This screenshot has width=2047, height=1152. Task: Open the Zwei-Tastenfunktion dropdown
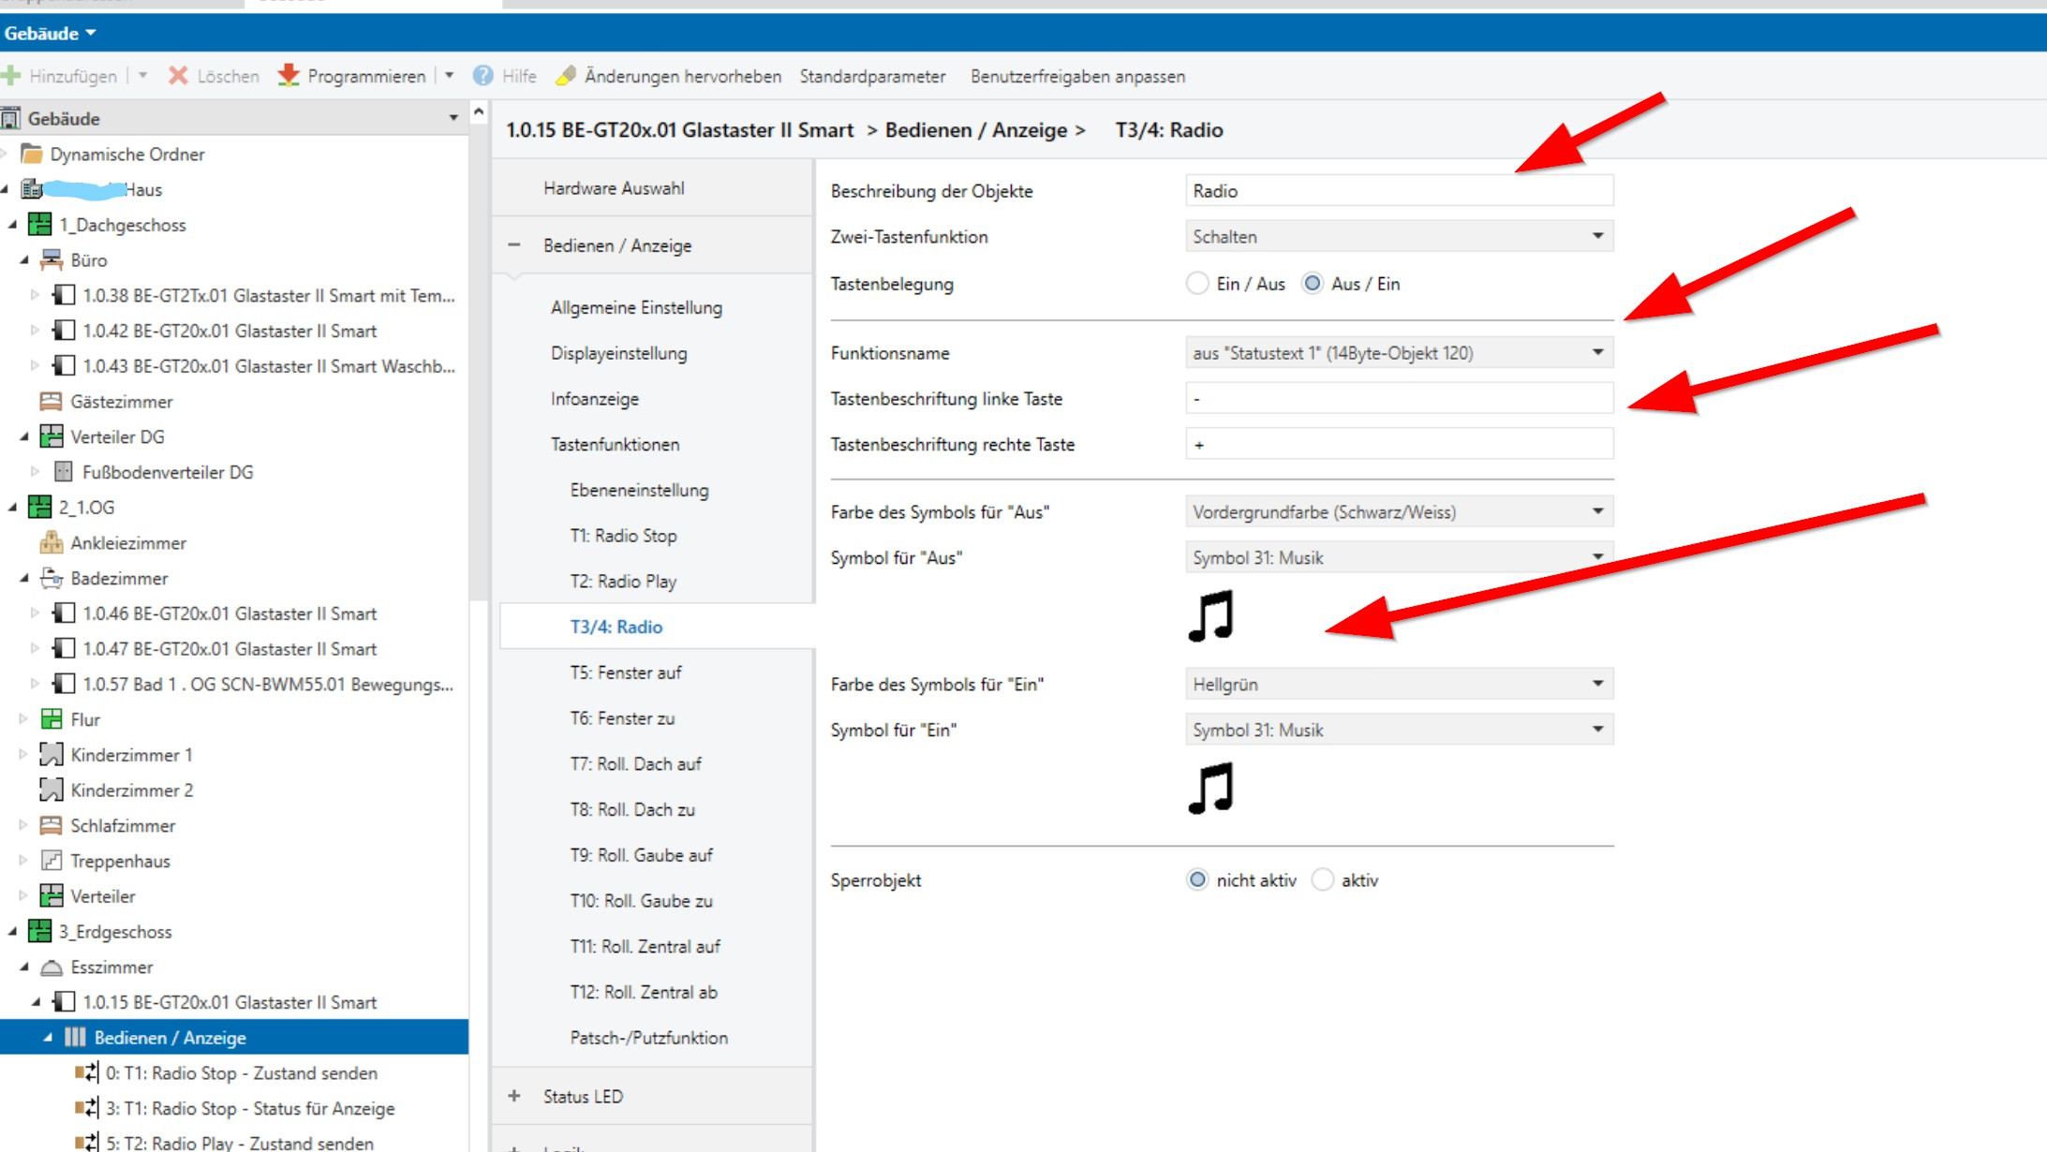[x=1398, y=237]
